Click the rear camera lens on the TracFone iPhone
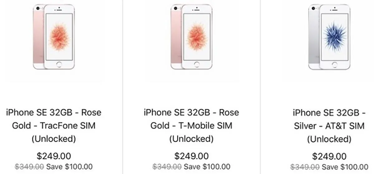Viewport: 374px width, 174px height. coord(37,8)
